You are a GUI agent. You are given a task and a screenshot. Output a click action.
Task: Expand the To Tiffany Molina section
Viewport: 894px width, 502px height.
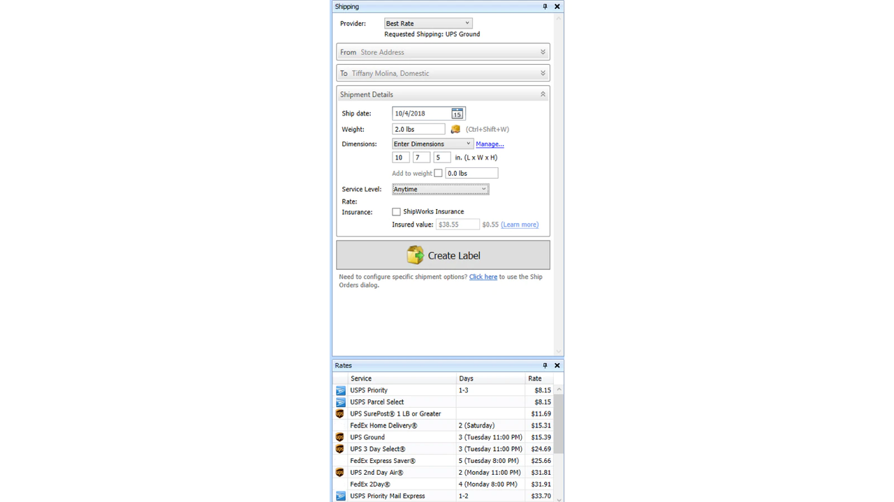pyautogui.click(x=543, y=73)
